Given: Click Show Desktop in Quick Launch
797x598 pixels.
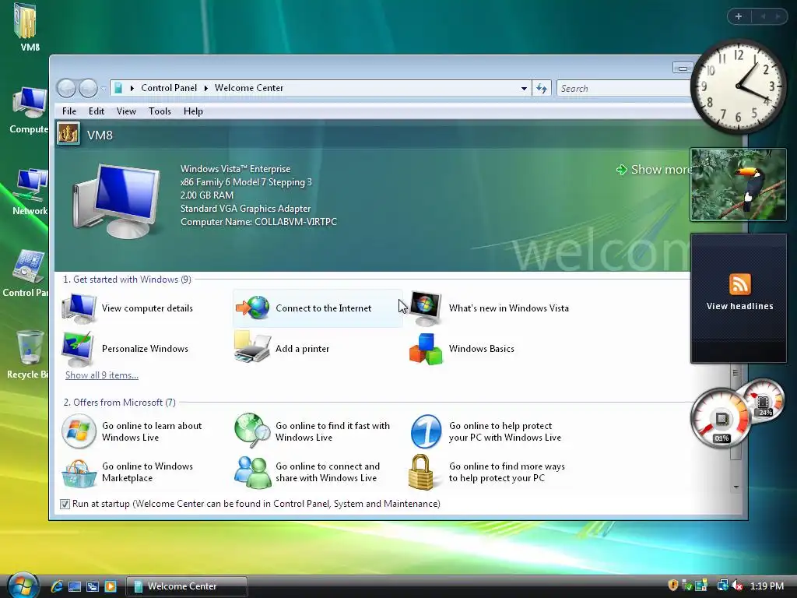Looking at the screenshot, I should pyautogui.click(x=75, y=586).
